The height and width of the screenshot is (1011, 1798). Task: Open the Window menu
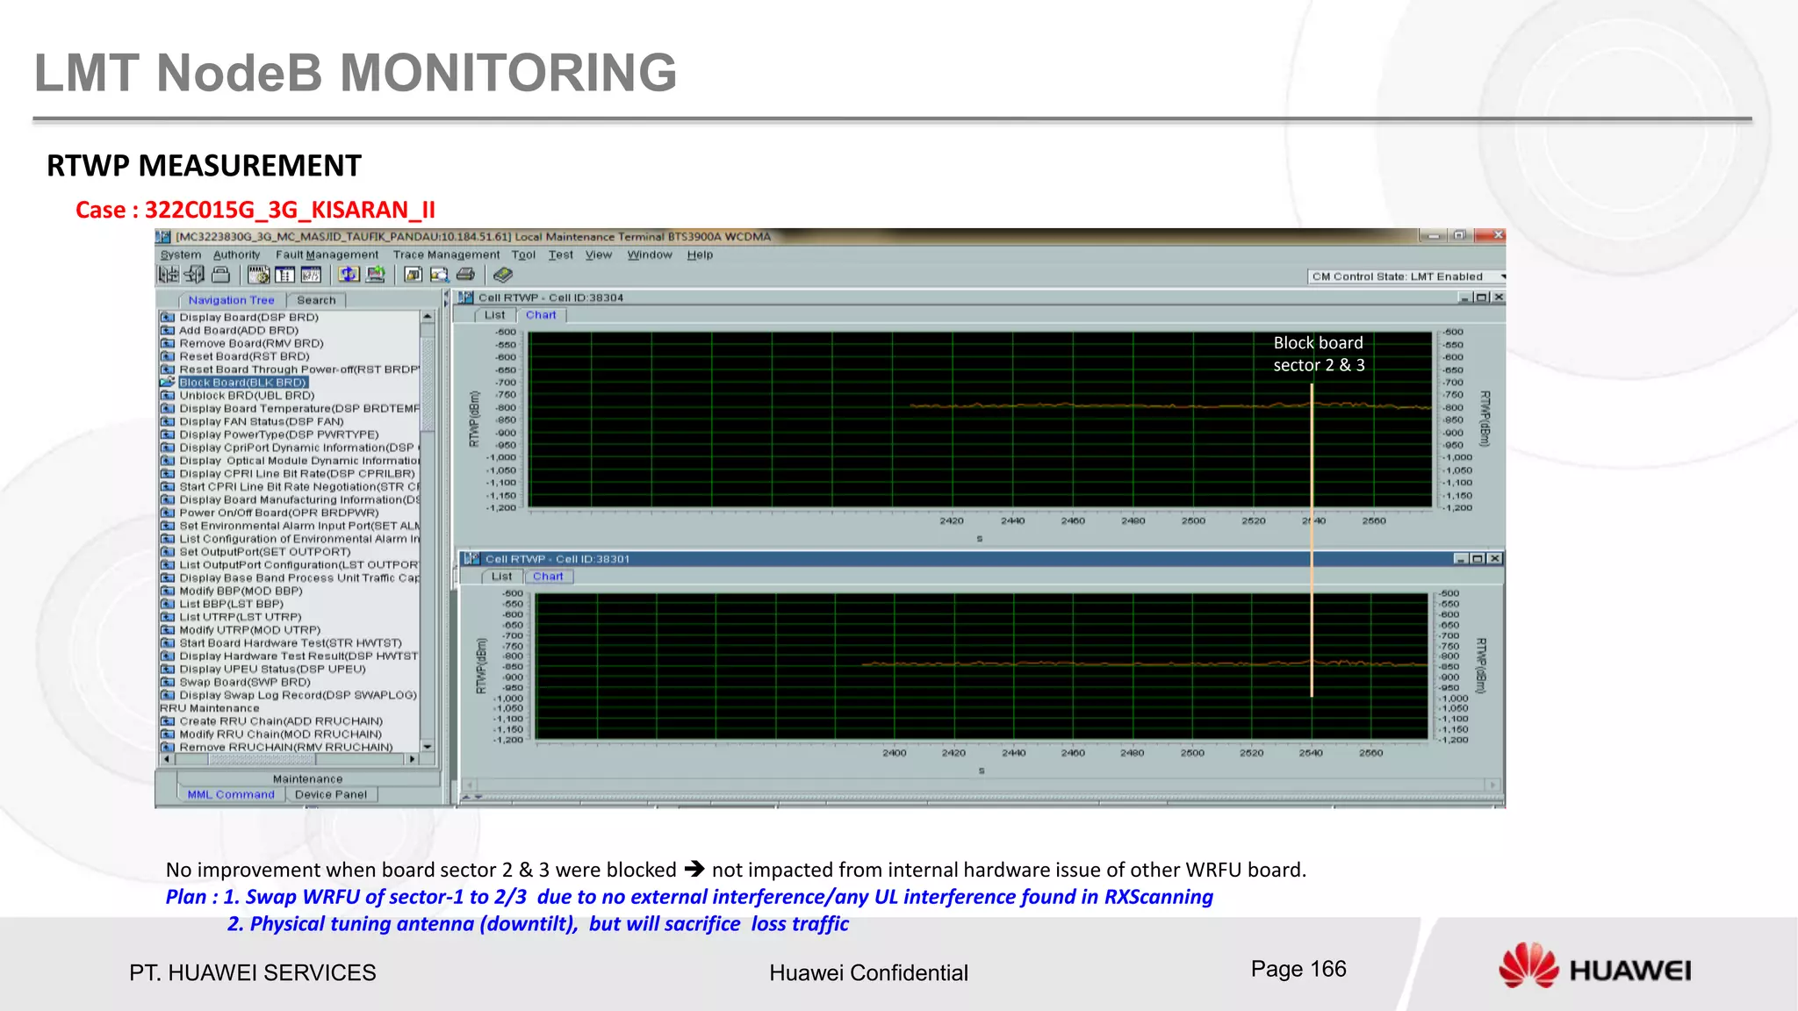[650, 255]
